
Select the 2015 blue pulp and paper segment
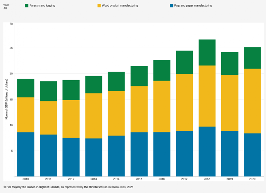[x=140, y=154]
